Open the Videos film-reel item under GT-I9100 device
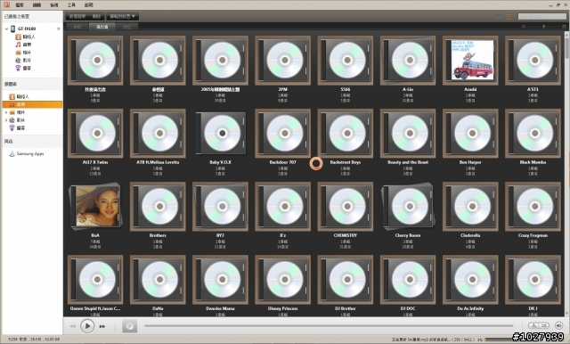The image size is (570, 344). point(23,61)
